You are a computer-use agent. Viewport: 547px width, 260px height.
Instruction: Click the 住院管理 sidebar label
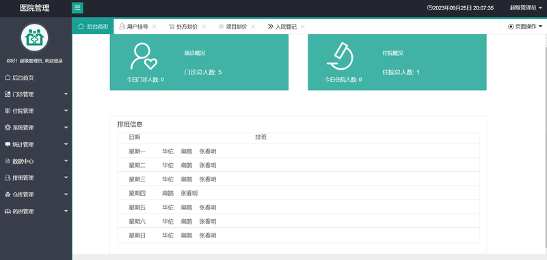23,111
